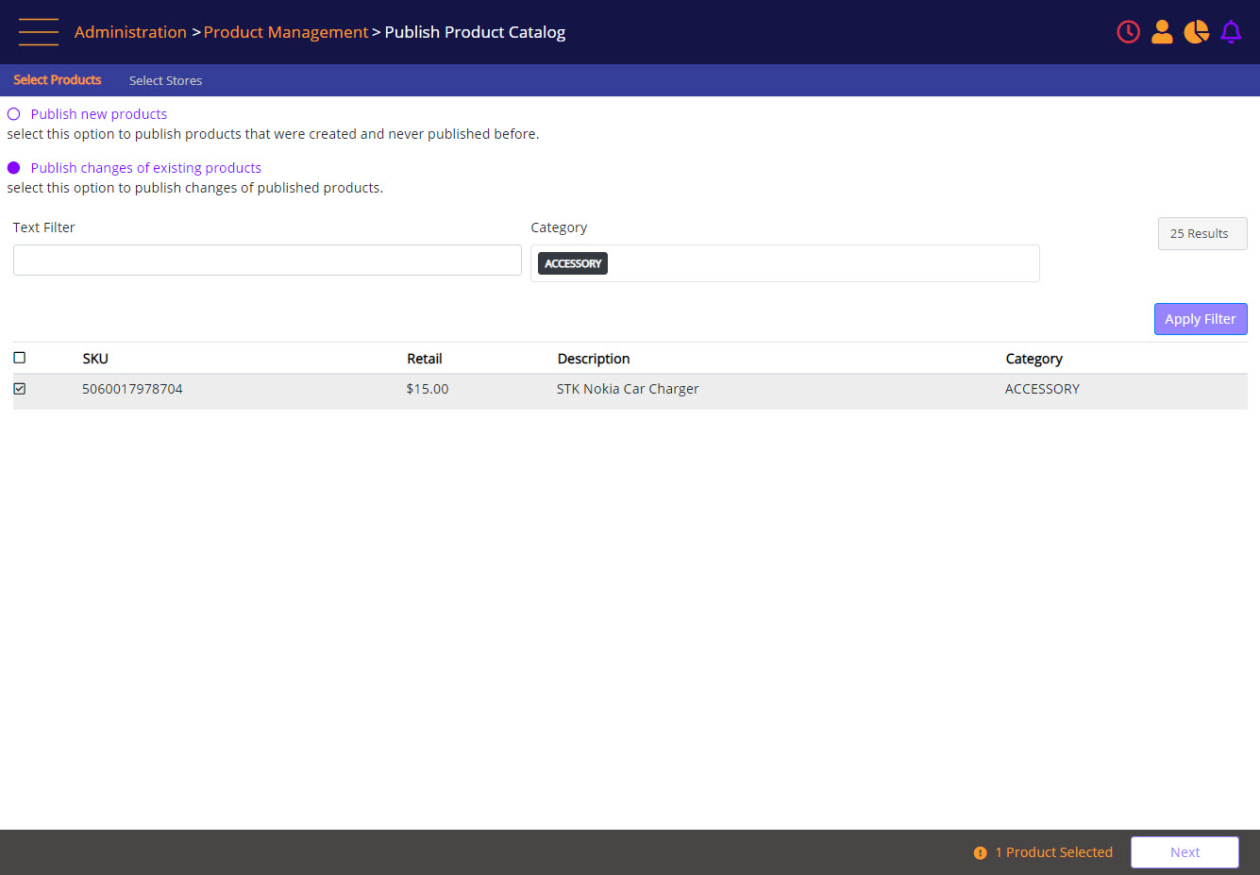Open the pie chart reports icon
This screenshot has height=875, width=1260.
tap(1196, 32)
